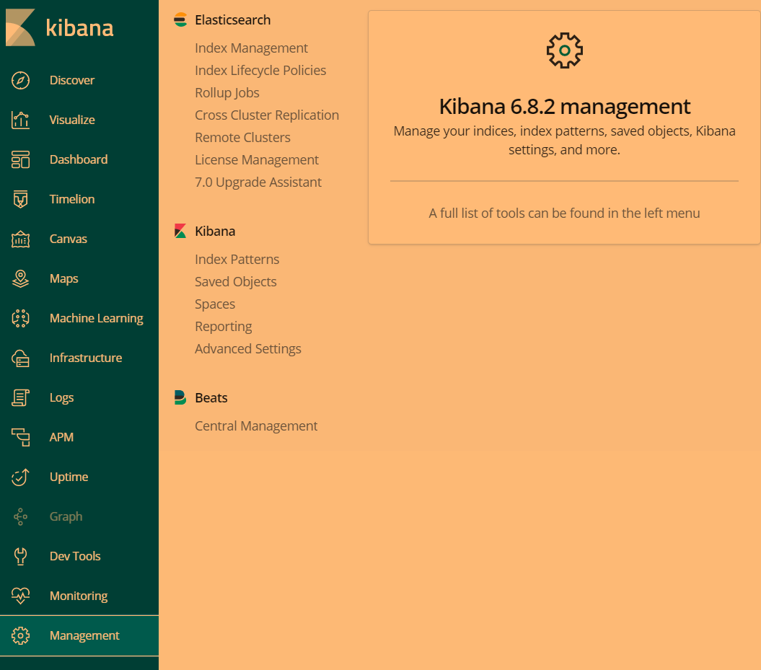Open the Graph label
Image resolution: width=761 pixels, height=670 pixels.
pyautogui.click(x=66, y=516)
